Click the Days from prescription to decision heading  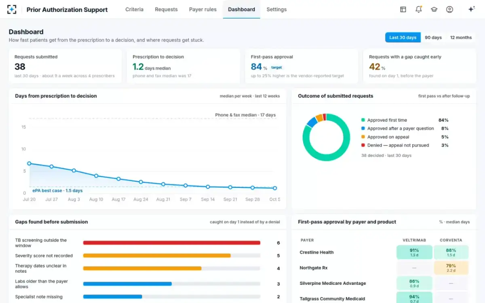(56, 96)
